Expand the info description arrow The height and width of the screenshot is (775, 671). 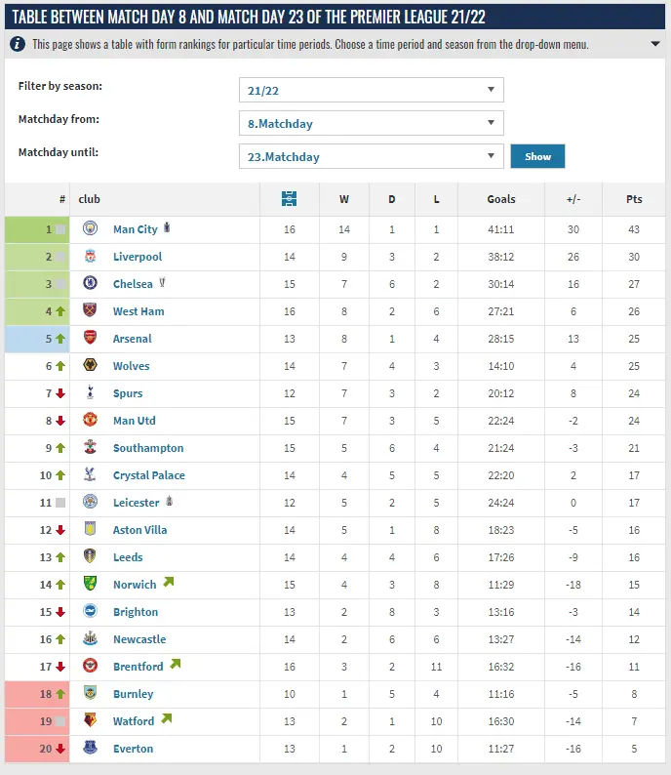655,44
